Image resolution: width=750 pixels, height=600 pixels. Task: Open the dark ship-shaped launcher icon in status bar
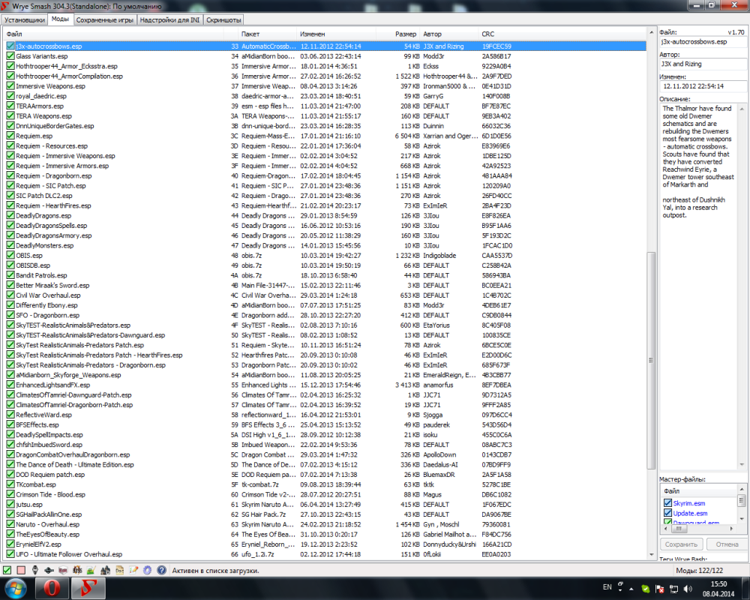click(x=49, y=570)
